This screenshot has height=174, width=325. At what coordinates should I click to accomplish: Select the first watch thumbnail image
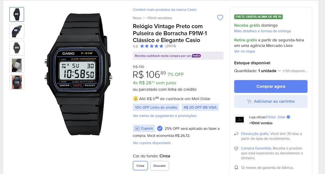[x=17, y=15]
